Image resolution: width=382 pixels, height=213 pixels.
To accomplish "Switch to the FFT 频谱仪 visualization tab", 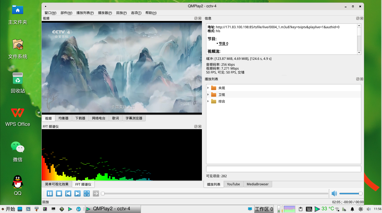I will click(x=83, y=184).
